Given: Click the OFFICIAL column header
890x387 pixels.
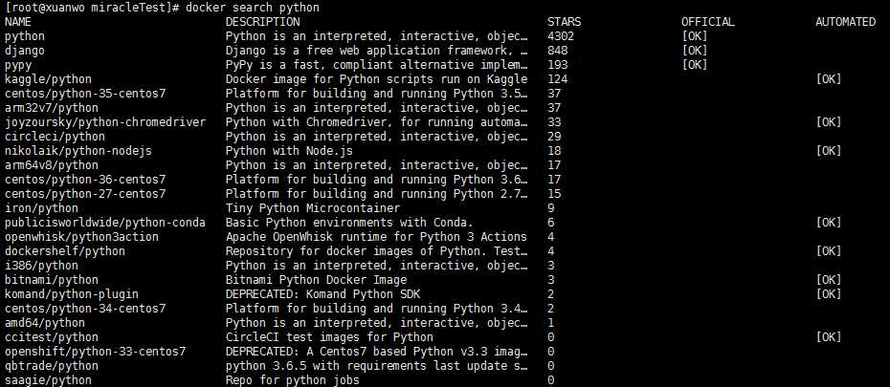Looking at the screenshot, I should click(x=708, y=21).
